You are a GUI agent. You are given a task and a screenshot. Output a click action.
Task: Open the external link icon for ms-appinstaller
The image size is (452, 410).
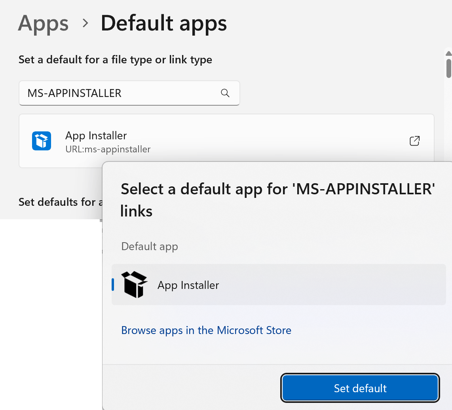tap(414, 141)
